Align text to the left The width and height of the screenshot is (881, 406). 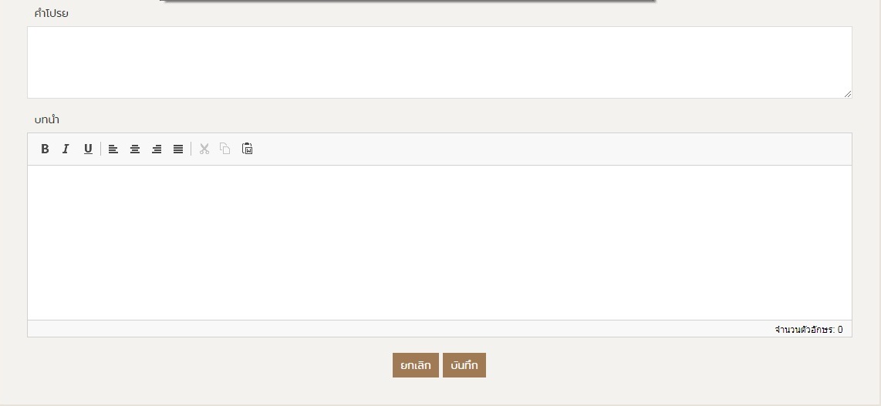pos(113,149)
